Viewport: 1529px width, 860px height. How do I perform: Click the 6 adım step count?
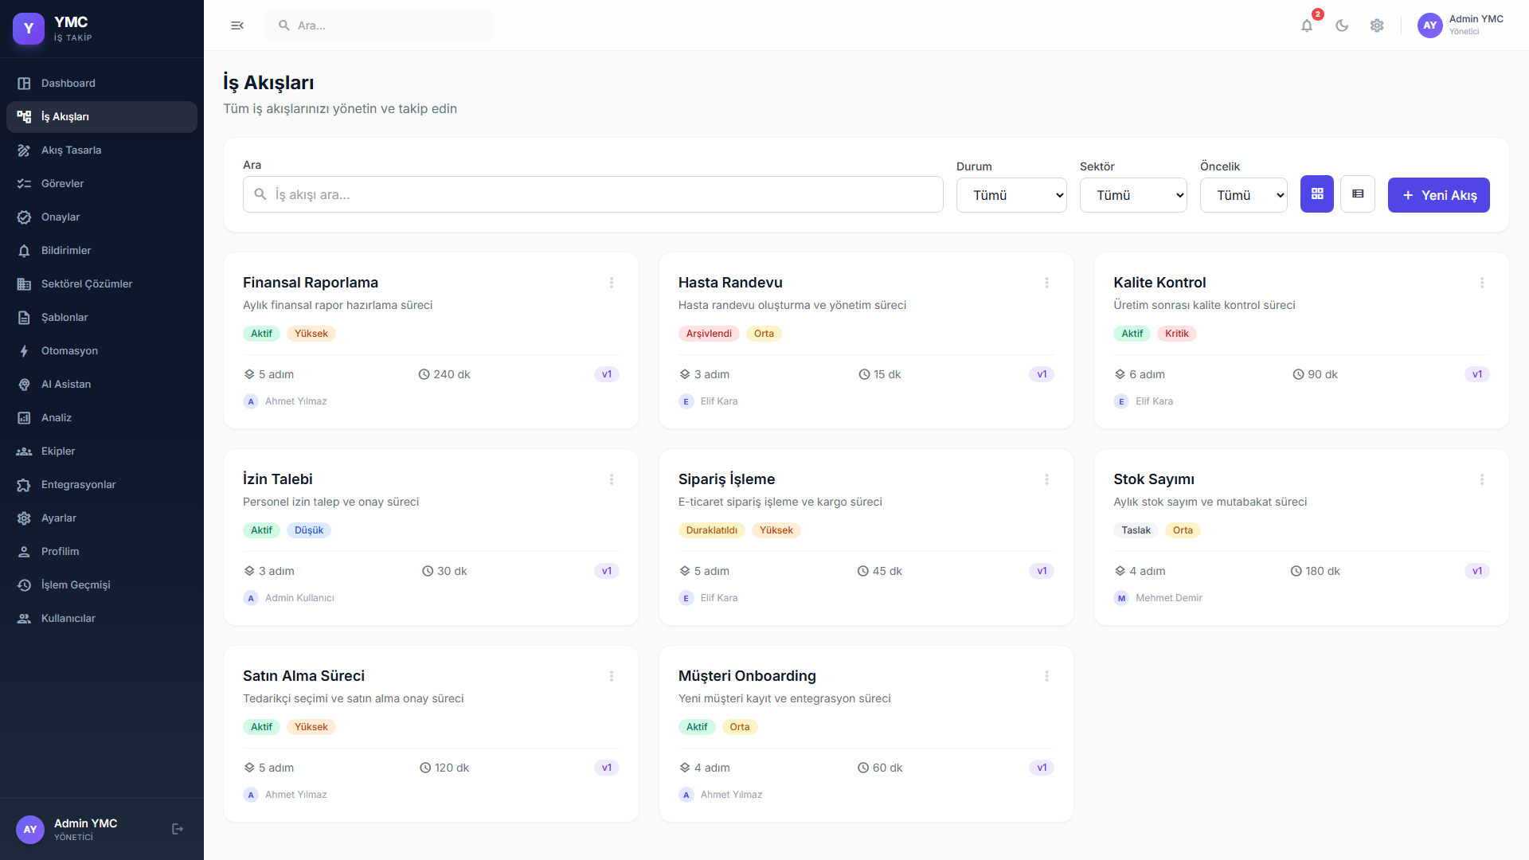click(x=1140, y=374)
